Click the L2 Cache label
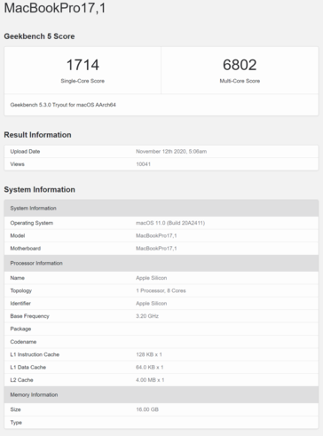The image size is (323, 436). tap(21, 380)
